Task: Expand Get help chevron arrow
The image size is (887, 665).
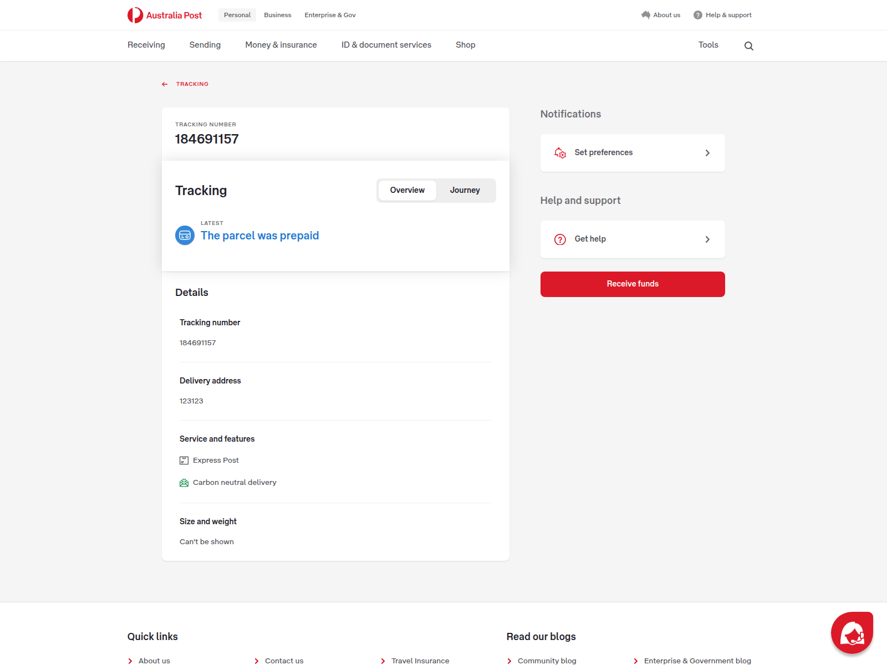Action: point(707,239)
